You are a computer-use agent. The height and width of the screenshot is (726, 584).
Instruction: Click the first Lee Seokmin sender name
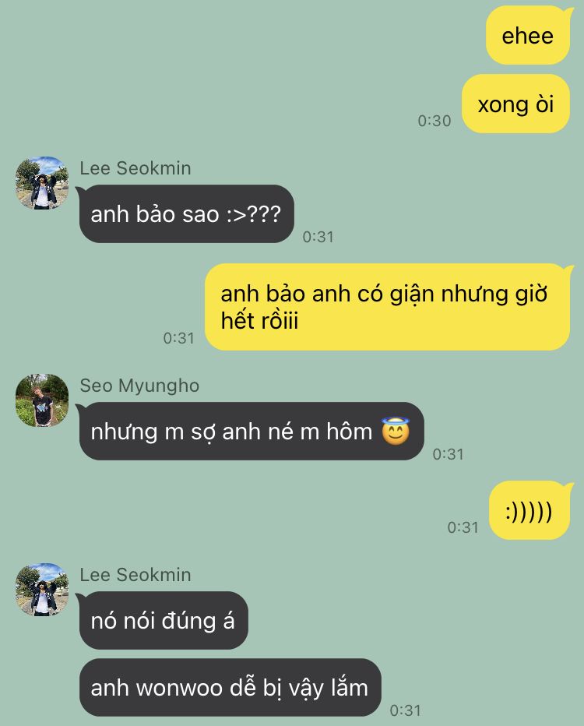[135, 168]
